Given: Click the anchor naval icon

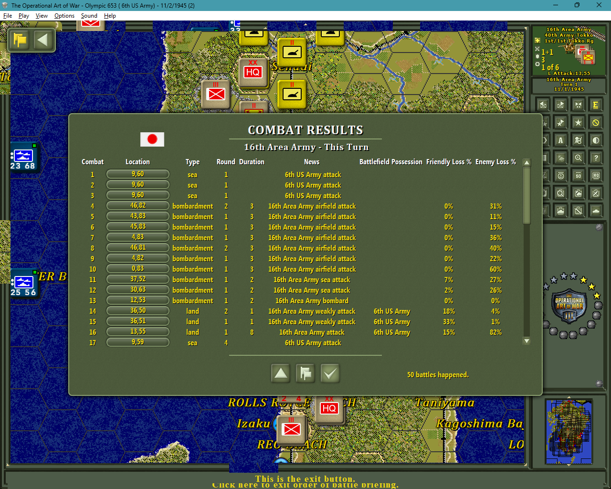Looking at the screenshot, I should 560,175.
